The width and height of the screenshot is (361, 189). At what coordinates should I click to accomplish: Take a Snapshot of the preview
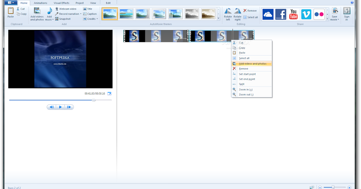(63, 19)
